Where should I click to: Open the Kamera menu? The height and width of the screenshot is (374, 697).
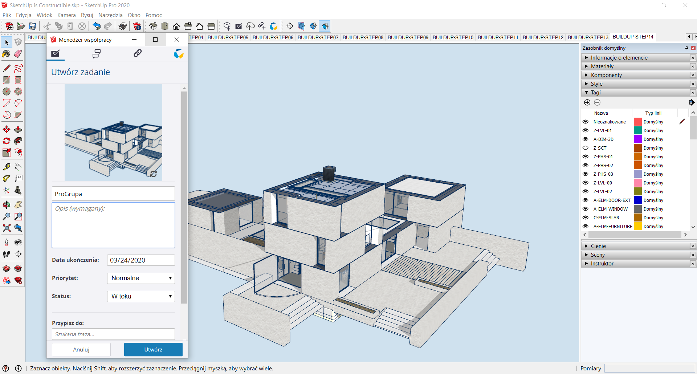(x=66, y=15)
